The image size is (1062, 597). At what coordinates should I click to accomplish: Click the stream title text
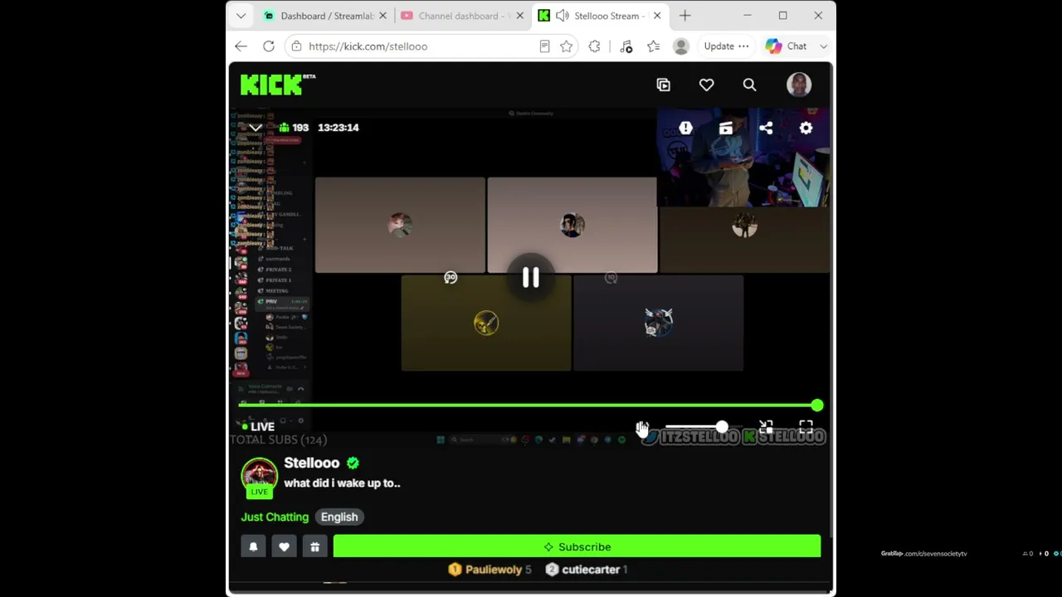click(342, 483)
